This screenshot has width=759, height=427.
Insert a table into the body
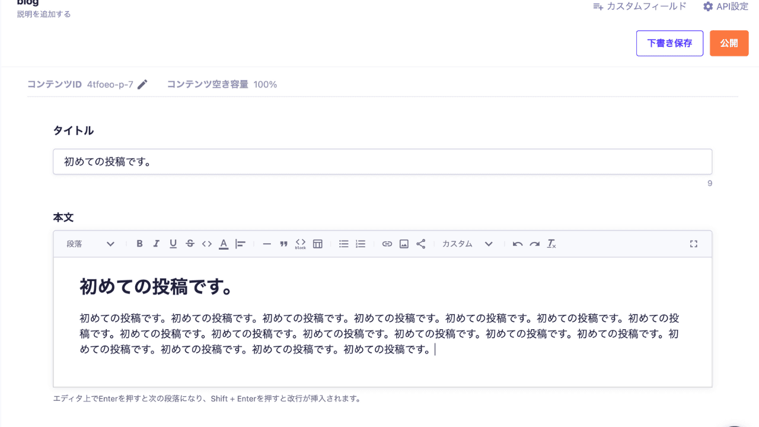point(318,244)
